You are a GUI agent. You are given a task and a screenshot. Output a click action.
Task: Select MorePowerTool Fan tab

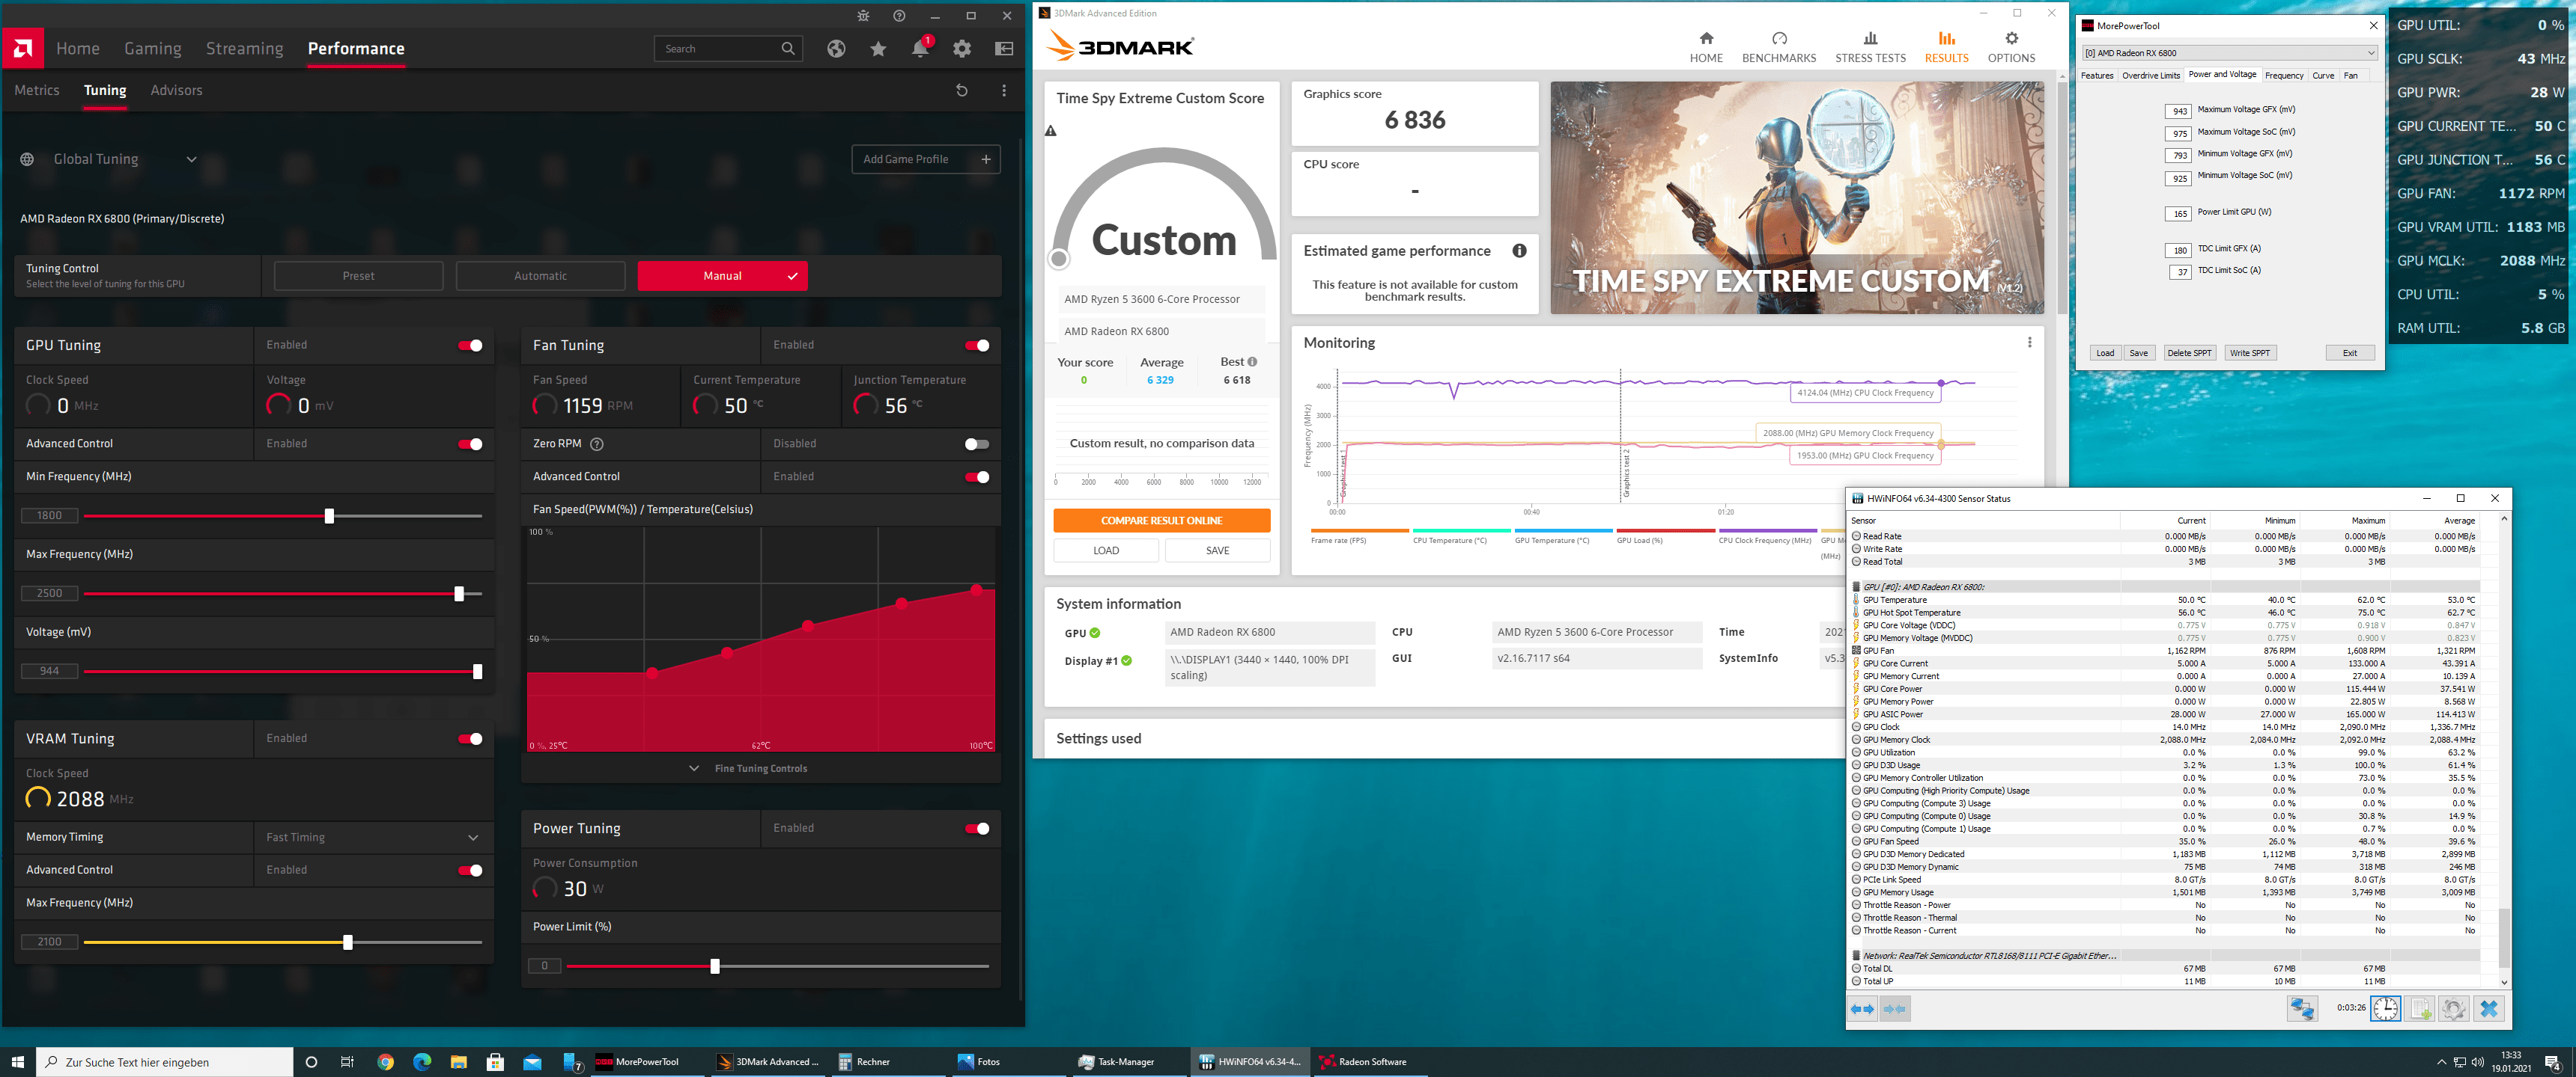[2351, 75]
